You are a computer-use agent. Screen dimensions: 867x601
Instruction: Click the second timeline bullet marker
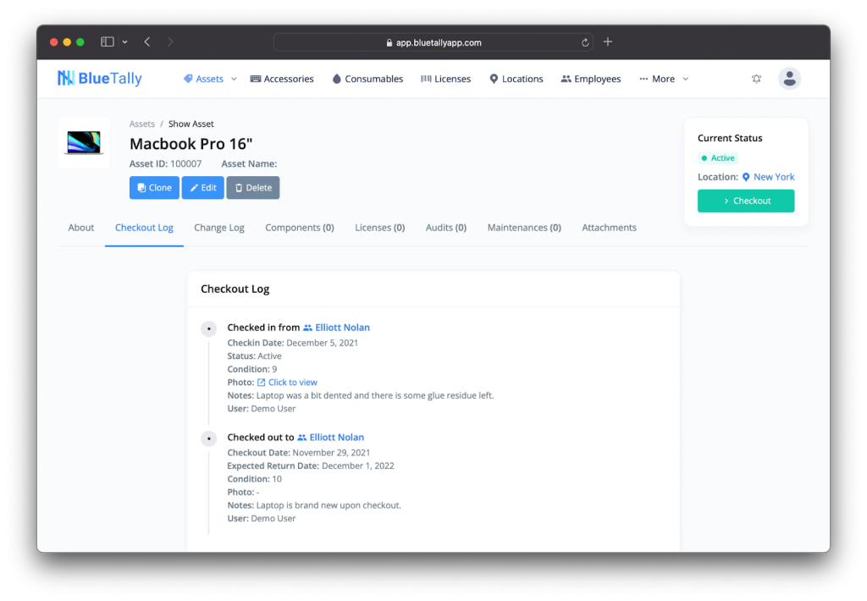pyautogui.click(x=208, y=438)
